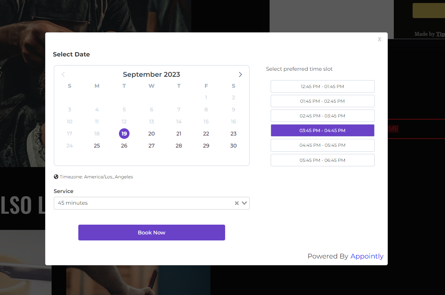Screen dimensions: 445x295
Task: Go to next month in calendar
Action: coord(240,75)
